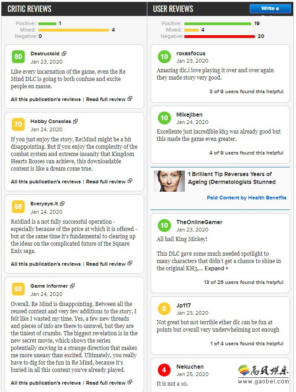Click external link icon beside Game Informer
Screen dimensions: 296x392
(72, 286)
